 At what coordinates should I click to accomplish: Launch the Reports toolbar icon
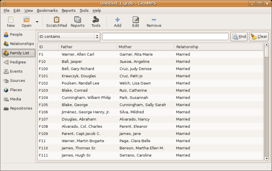[77, 22]
